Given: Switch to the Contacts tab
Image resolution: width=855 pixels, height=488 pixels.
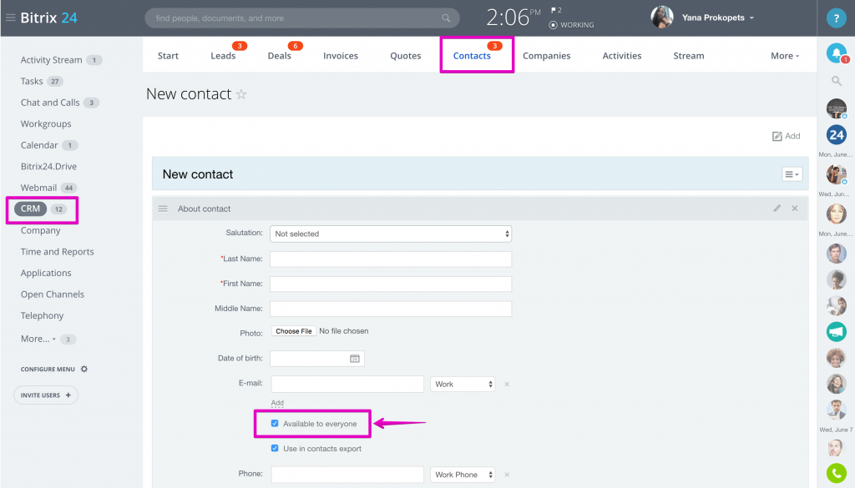Looking at the screenshot, I should [x=472, y=56].
